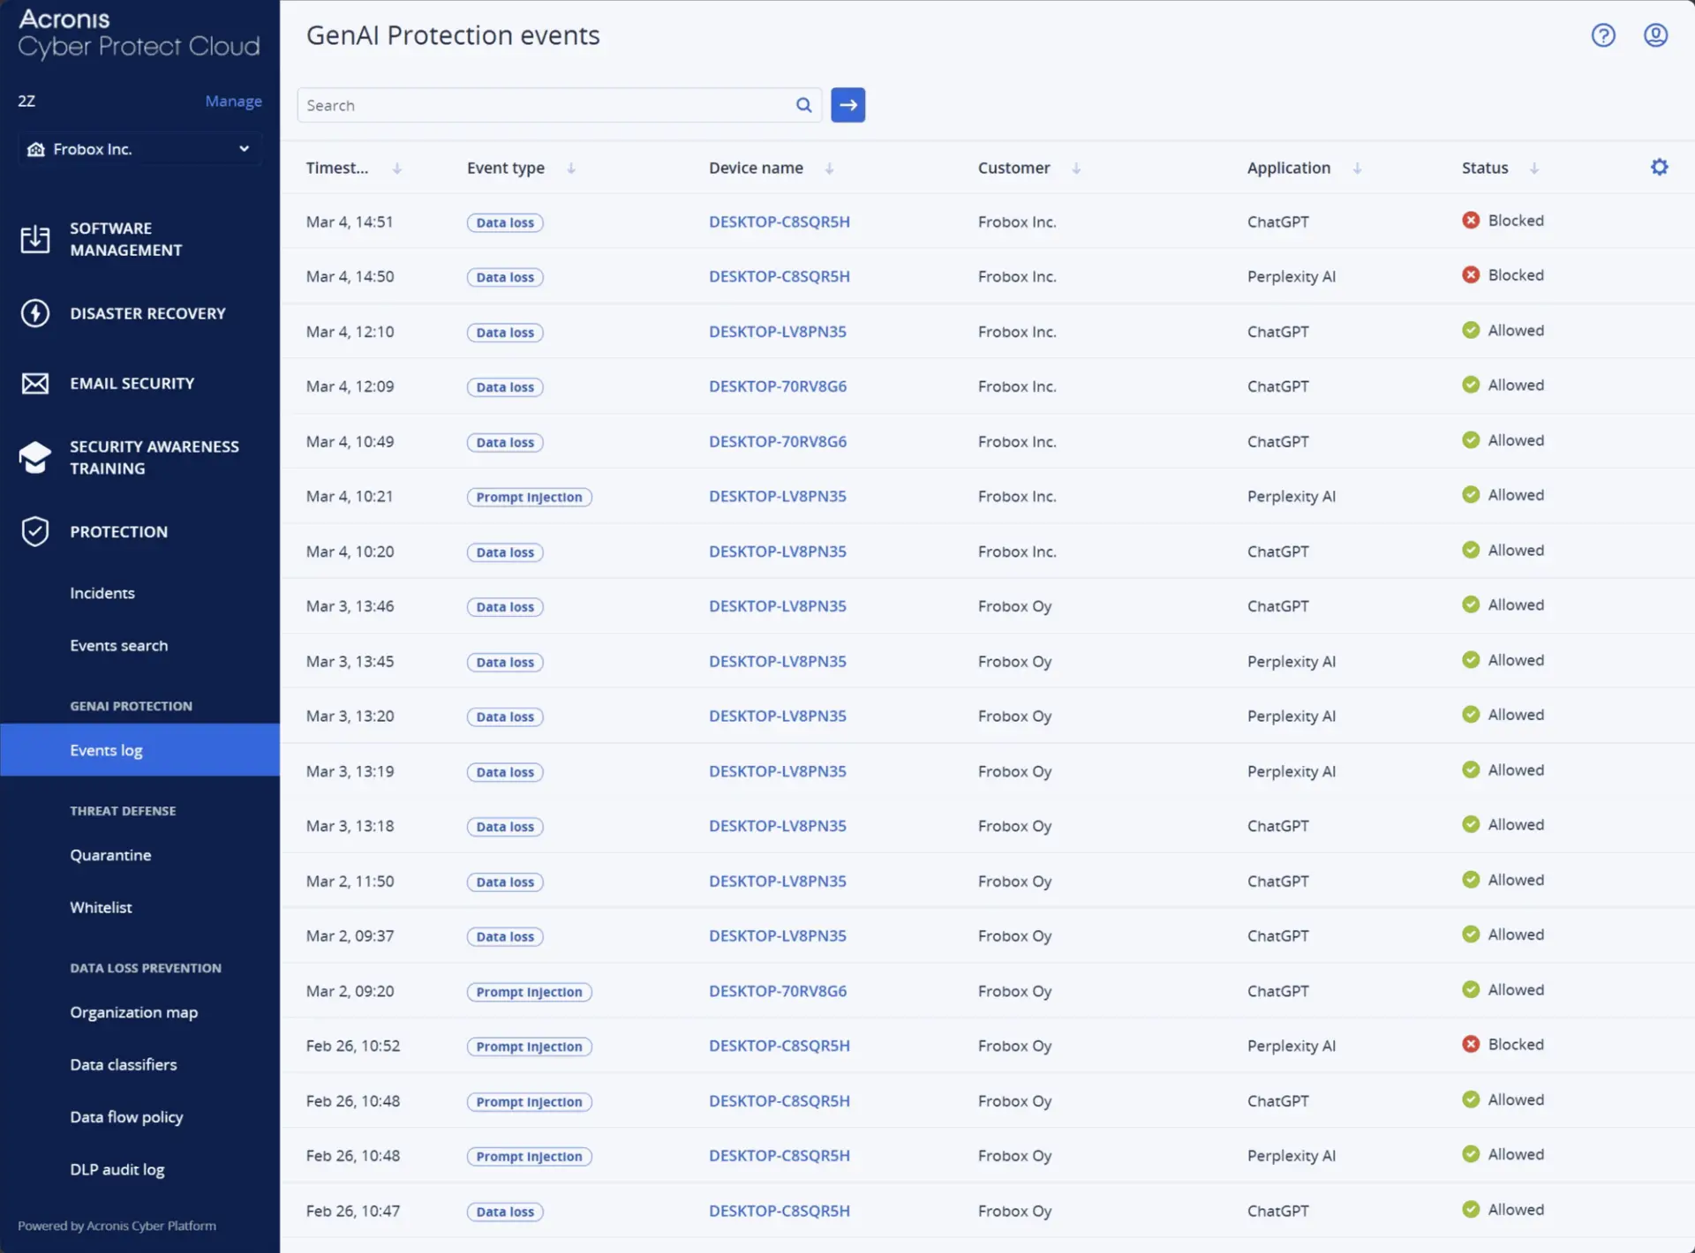The width and height of the screenshot is (1695, 1253).
Task: Open Quarantine in the sidebar
Action: pyautogui.click(x=110, y=855)
